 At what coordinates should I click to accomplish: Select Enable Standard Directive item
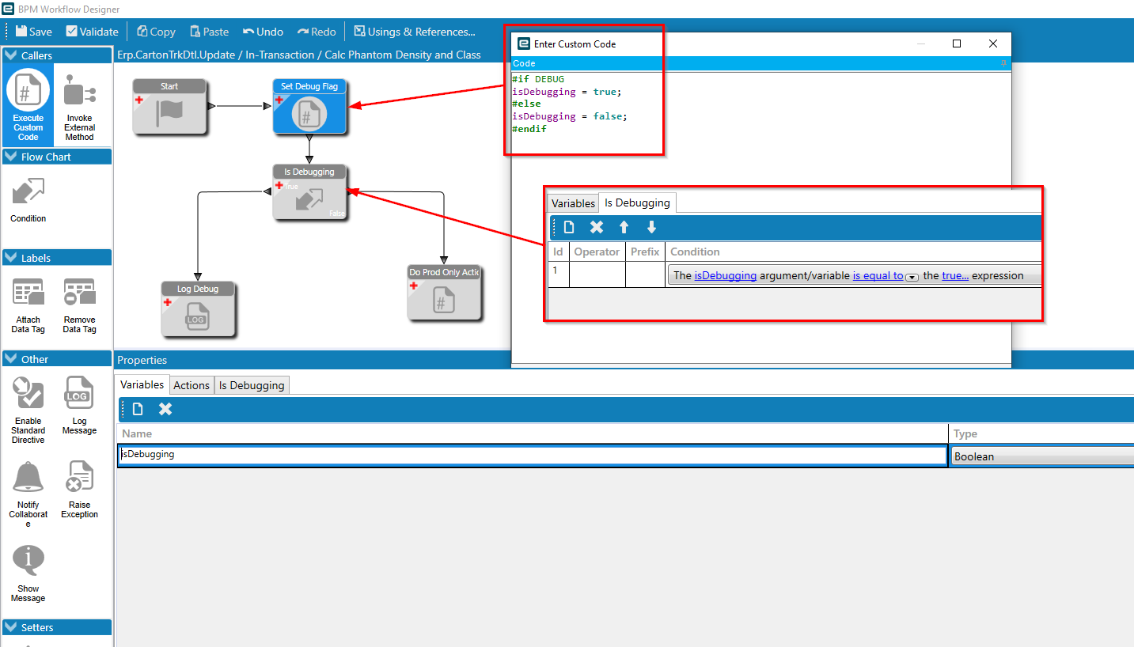tap(28, 411)
